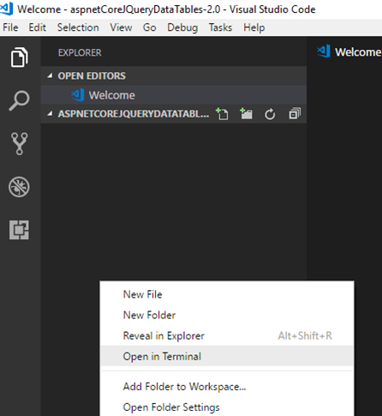Viewport: 382px width, 416px height.
Task: Collapse all folders in explorer
Action: [295, 114]
